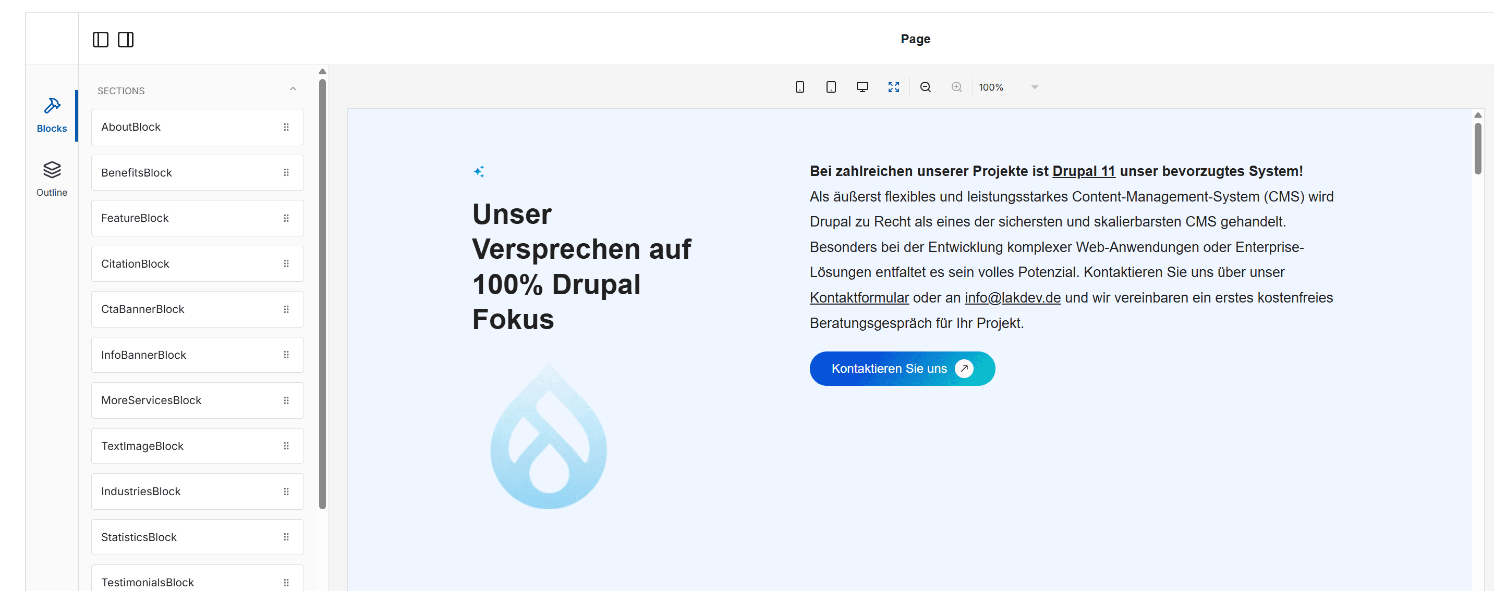Screen dimensions: 1494x591
Task: Select mobile phone viewport icon
Action: [x=799, y=87]
